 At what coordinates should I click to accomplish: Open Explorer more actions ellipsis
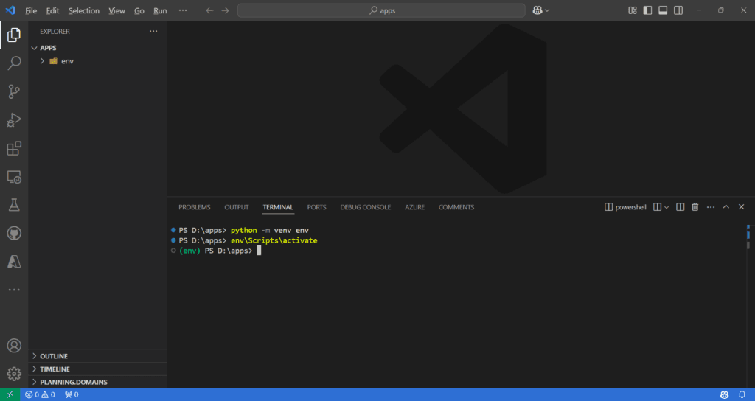153,31
